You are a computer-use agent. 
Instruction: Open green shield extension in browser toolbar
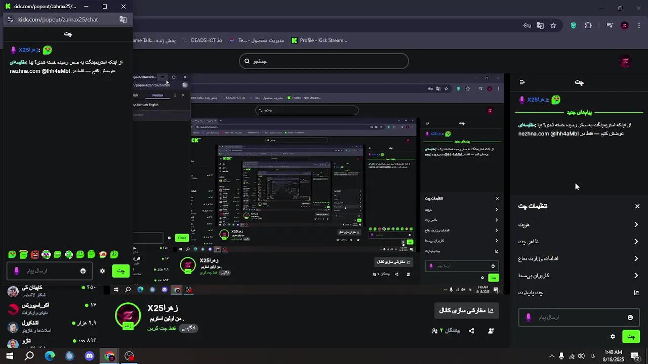click(x=573, y=26)
